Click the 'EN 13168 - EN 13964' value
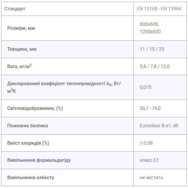188x188 pixels. (159, 9)
